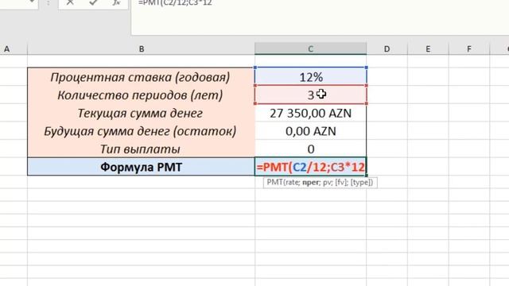
Task: Open the Name Box dropdown arrow
Action: click(x=32, y=2)
